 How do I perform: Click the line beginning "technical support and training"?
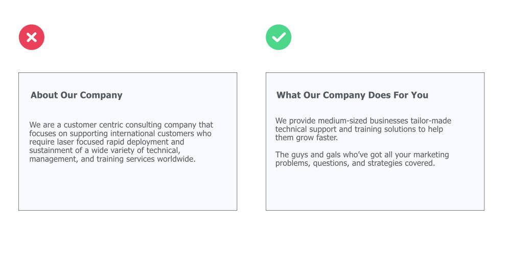tap(359, 129)
